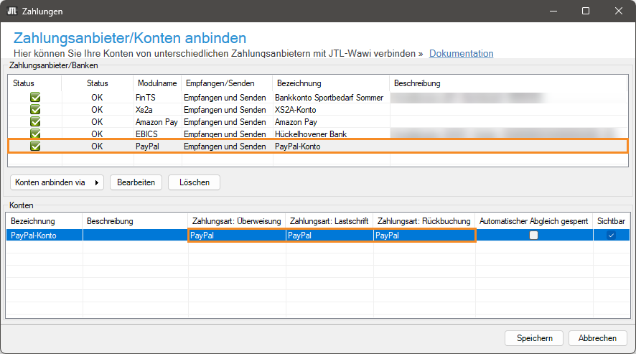Open the Zahlungsart: Lastschrift PayPal cell
This screenshot has height=354, width=636.
pyautogui.click(x=329, y=236)
